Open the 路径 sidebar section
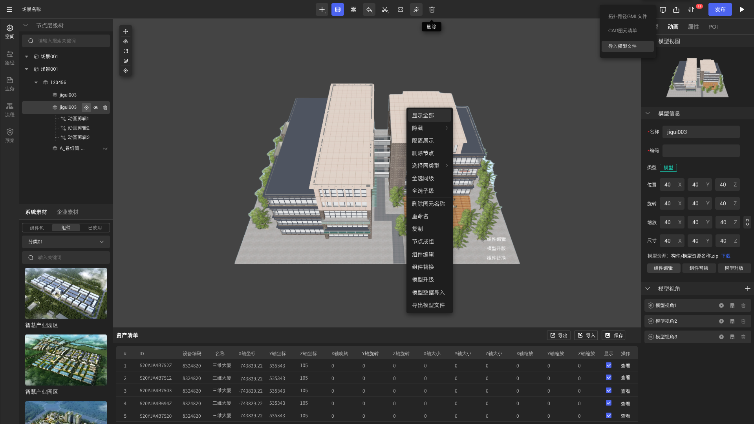The height and width of the screenshot is (424, 754). point(9,57)
